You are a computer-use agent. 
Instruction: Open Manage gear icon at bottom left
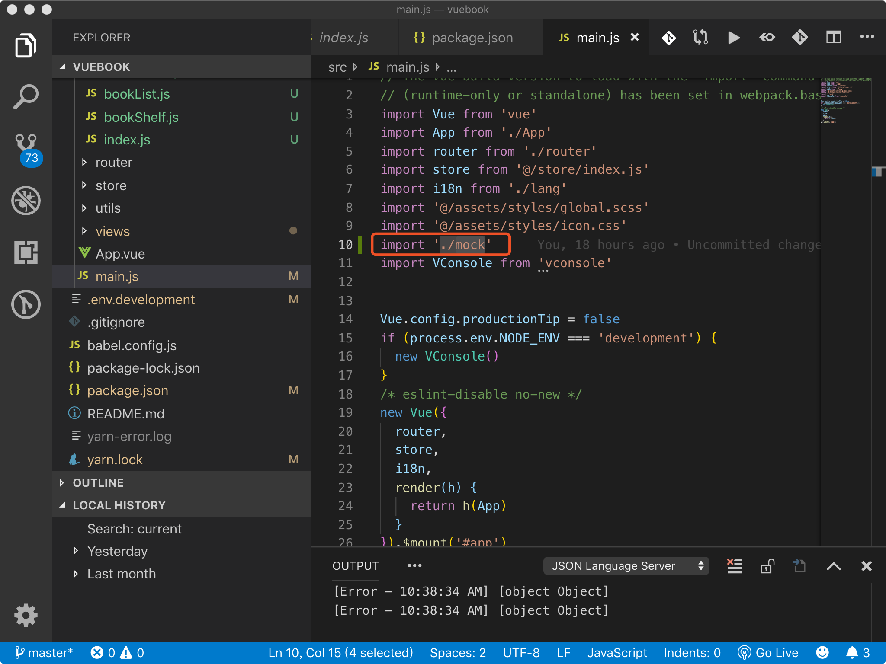[x=26, y=615]
